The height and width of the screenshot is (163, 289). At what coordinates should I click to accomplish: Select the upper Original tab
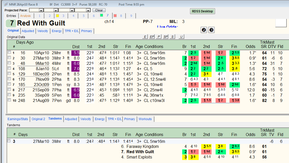click(13, 31)
